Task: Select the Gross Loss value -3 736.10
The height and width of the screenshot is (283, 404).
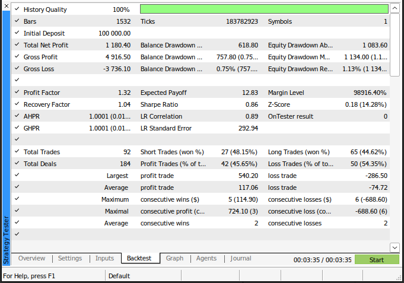Action: (117, 69)
